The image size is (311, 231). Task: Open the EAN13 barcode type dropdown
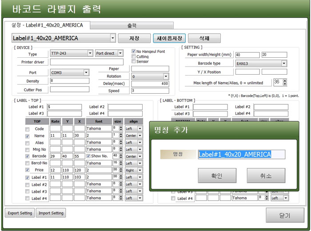pyautogui.click(x=284, y=64)
